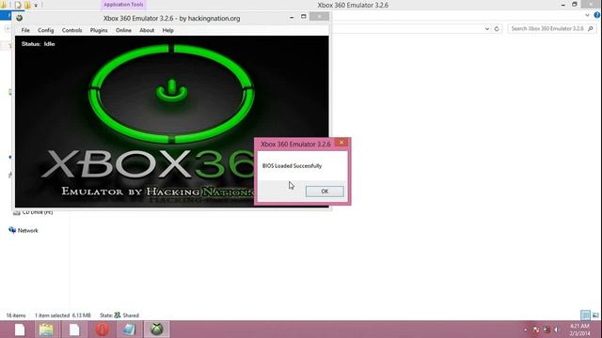This screenshot has height=338, width=602.
Task: Click the Xbox emulator title bar icon
Action: pyautogui.click(x=19, y=18)
